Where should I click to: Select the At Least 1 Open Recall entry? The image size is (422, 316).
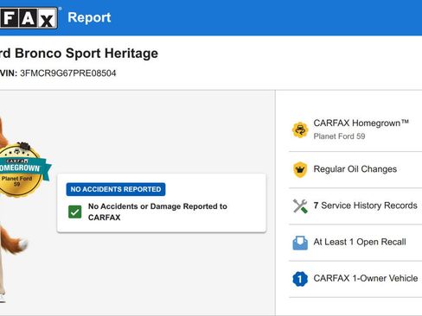pyautogui.click(x=355, y=243)
